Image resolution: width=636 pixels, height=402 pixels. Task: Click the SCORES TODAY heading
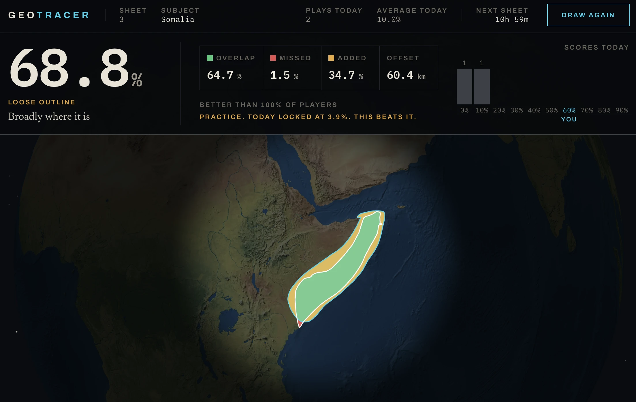(597, 47)
